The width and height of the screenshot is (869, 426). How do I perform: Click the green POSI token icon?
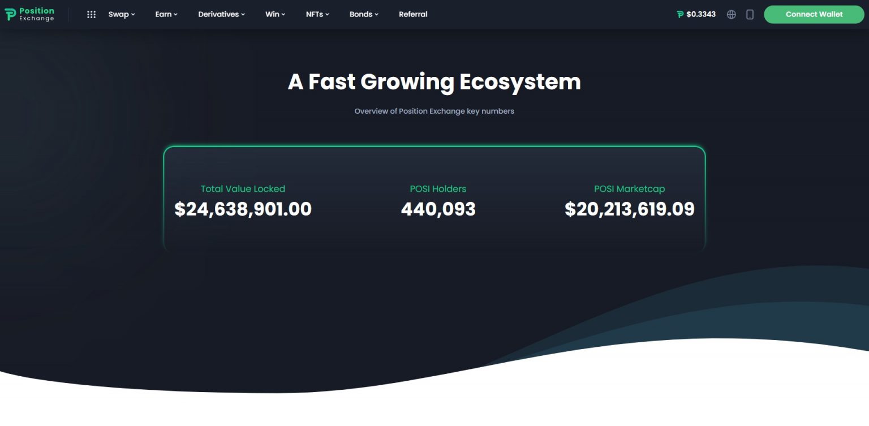[681, 14]
